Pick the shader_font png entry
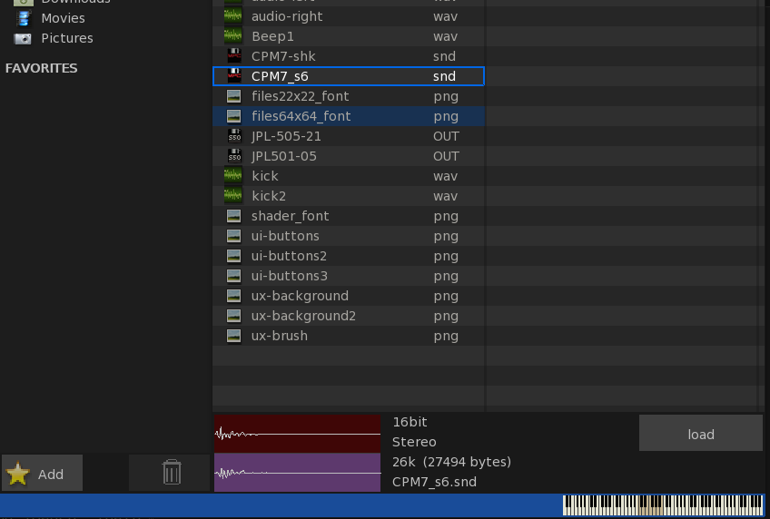The height and width of the screenshot is (519, 770). click(290, 216)
